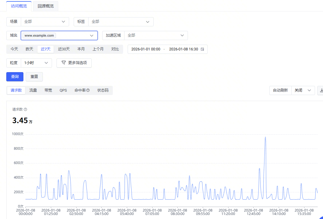Open the calendar icon in date range
This screenshot has width=323, height=219.
(x=202, y=49)
